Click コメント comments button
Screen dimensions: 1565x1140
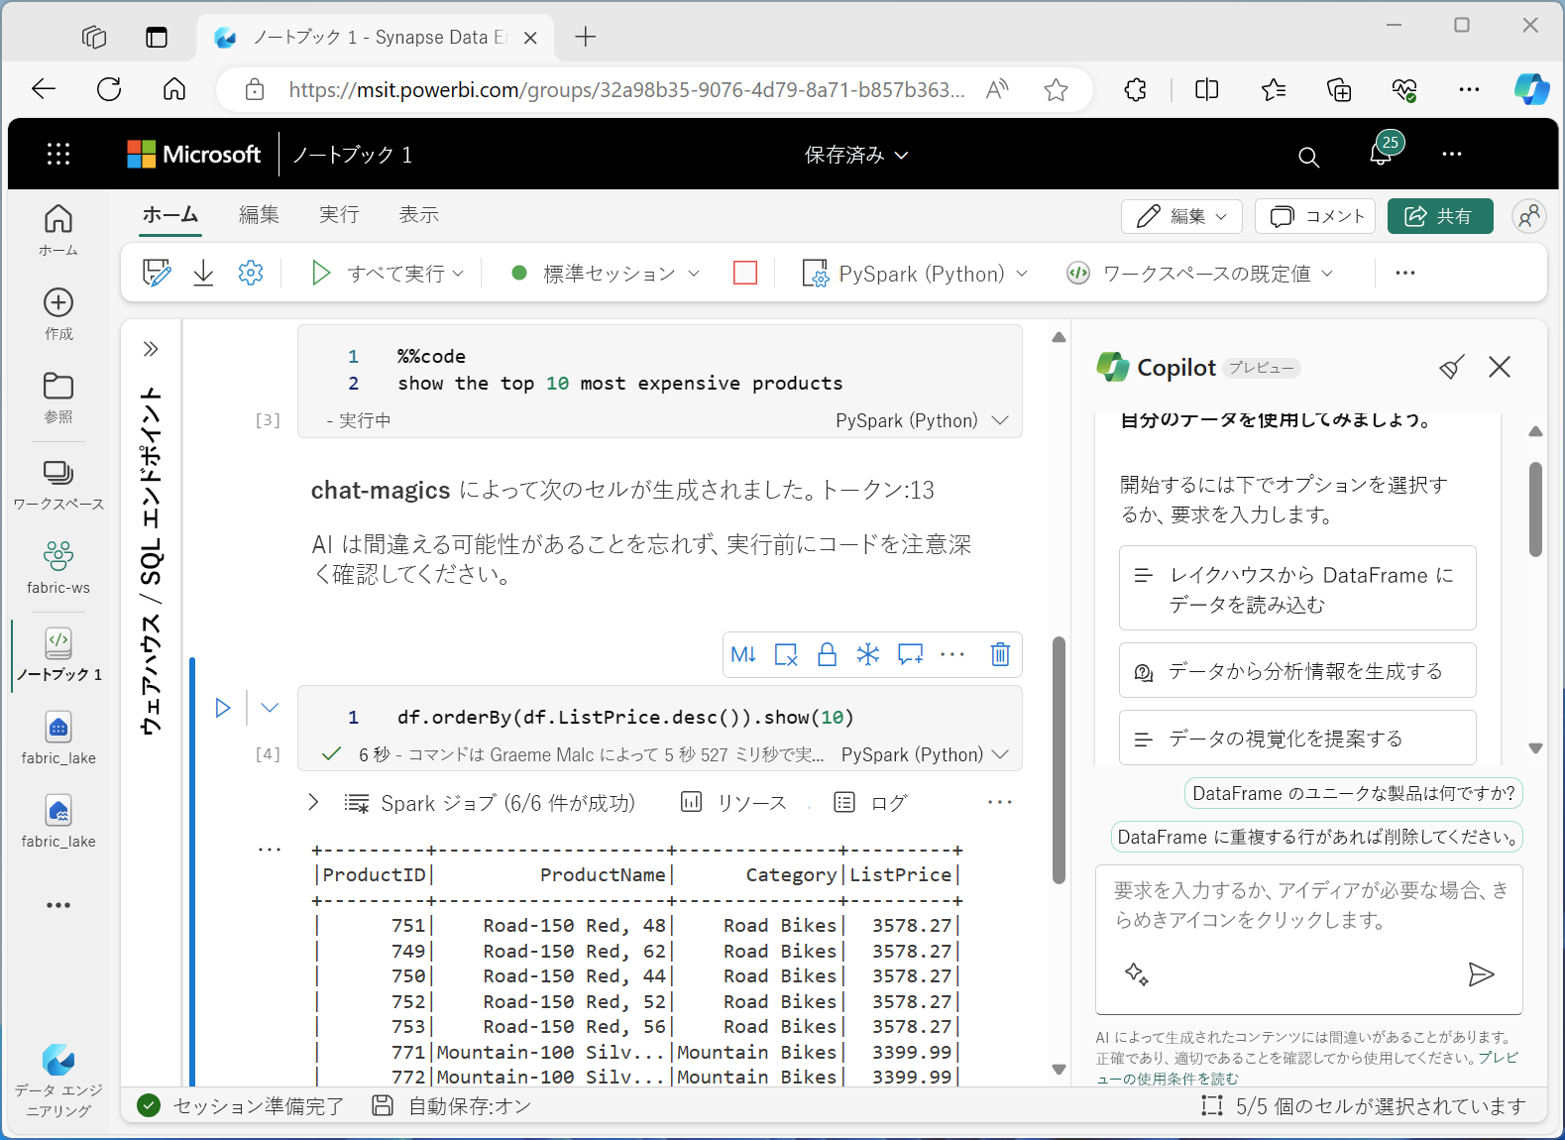point(1315,216)
